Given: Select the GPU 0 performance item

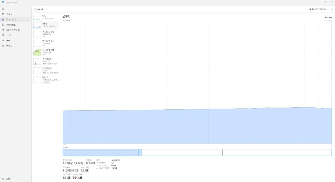Looking at the screenshot, I should point(45,80).
